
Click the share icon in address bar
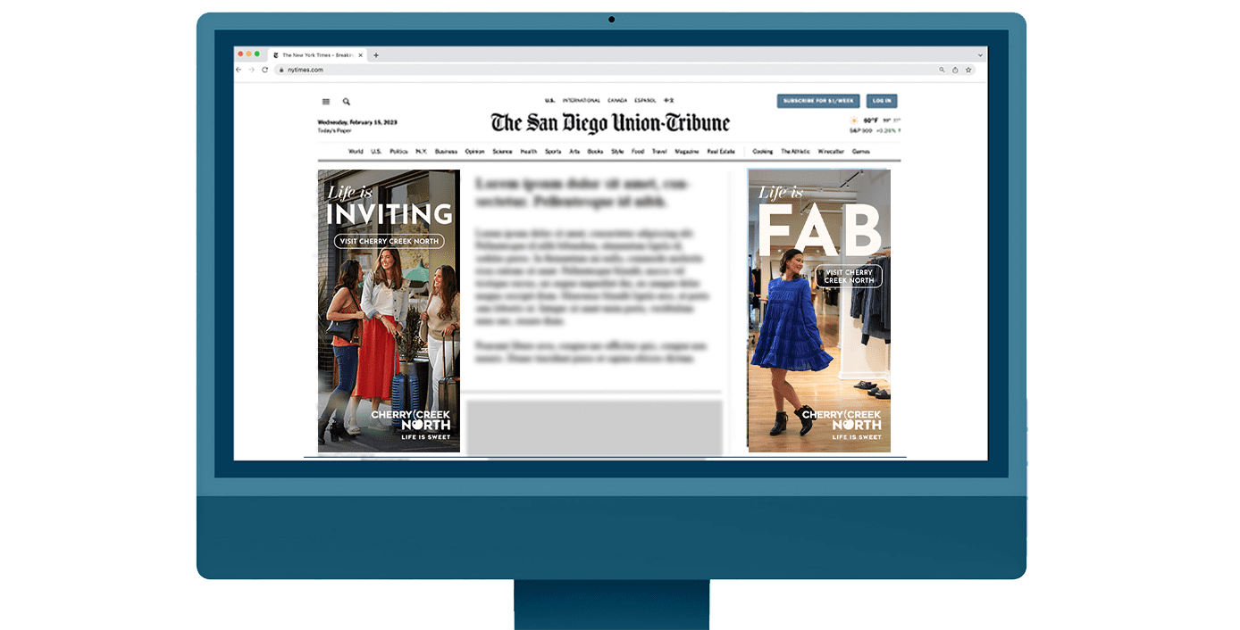[955, 70]
